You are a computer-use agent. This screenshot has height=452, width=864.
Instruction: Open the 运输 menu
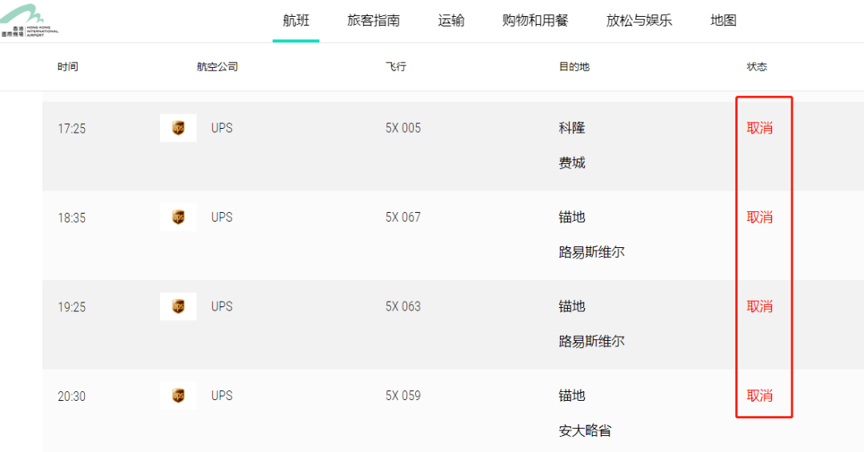click(450, 21)
